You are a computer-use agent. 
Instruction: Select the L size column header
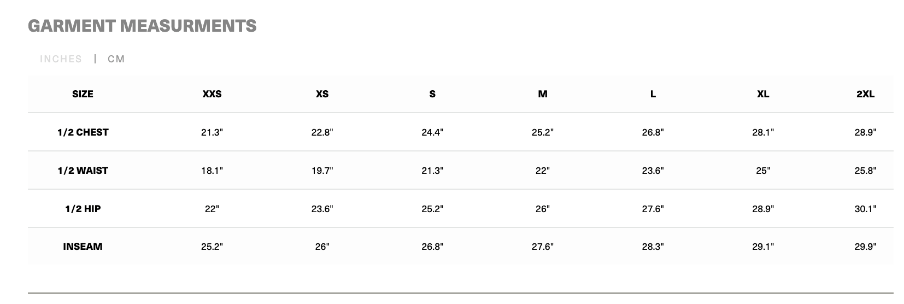[653, 94]
